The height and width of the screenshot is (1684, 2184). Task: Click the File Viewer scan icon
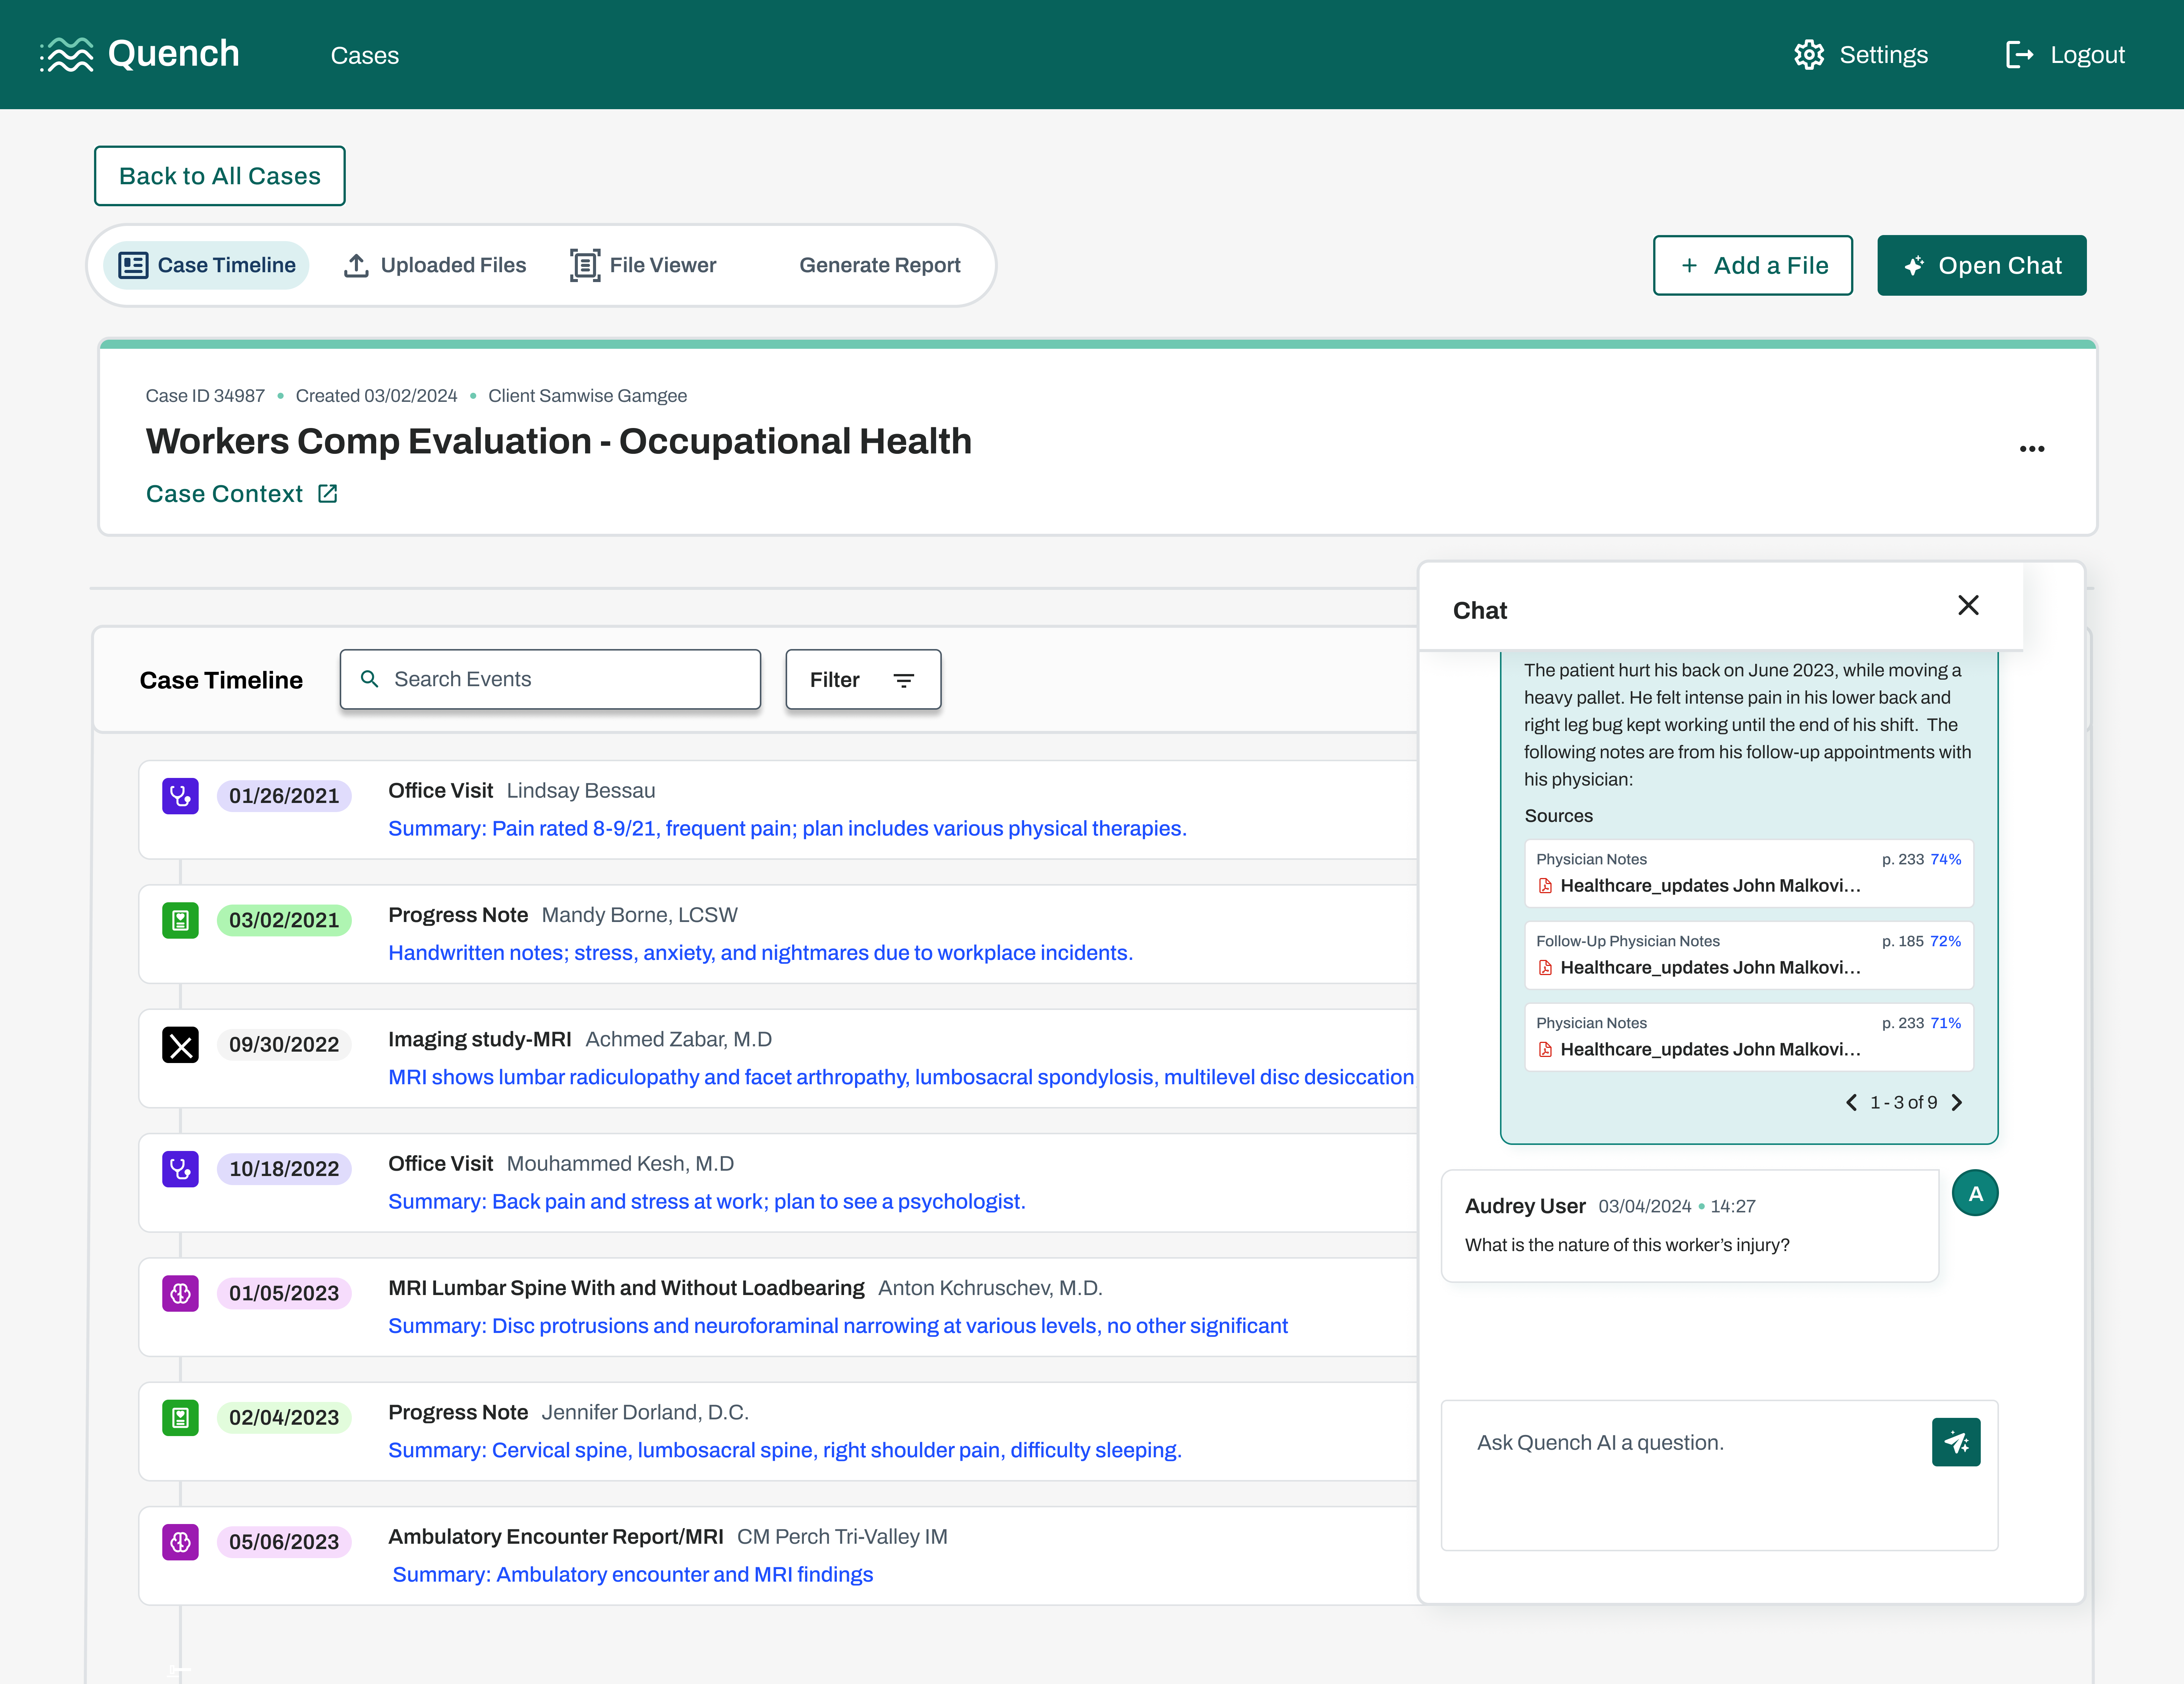[x=585, y=265]
